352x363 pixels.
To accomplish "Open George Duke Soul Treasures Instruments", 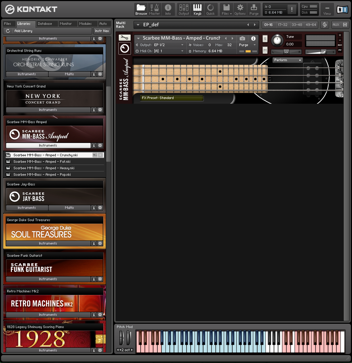I will (48, 243).
